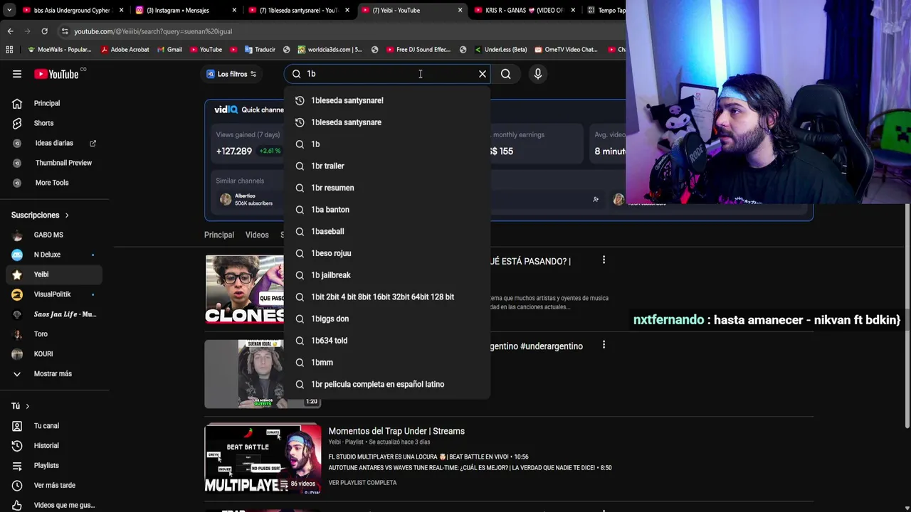
Task: Click the magnifier search button
Action: pos(505,74)
